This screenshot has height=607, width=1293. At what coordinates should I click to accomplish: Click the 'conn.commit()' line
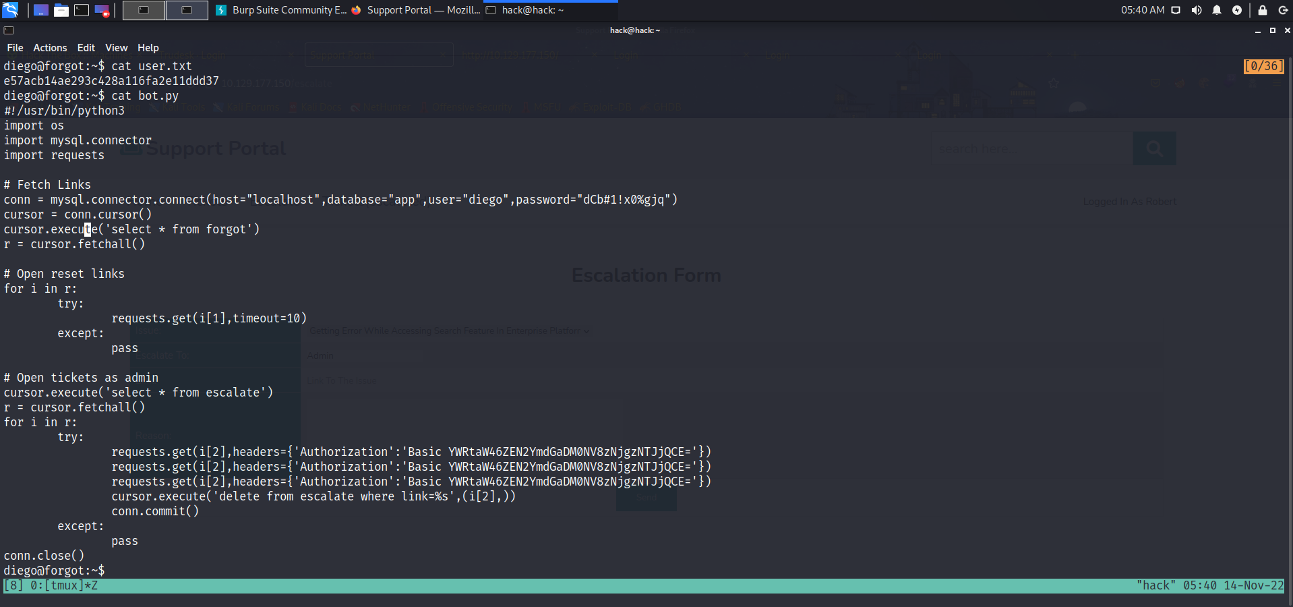155,511
